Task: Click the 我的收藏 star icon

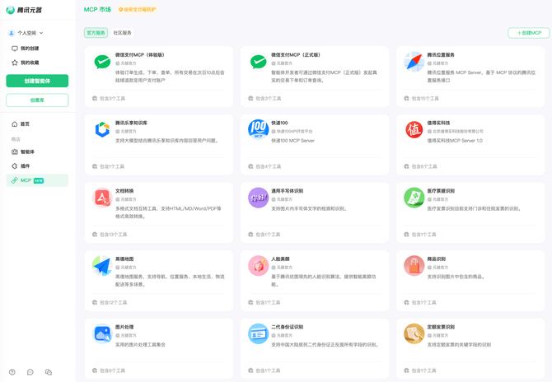Action: pos(15,63)
